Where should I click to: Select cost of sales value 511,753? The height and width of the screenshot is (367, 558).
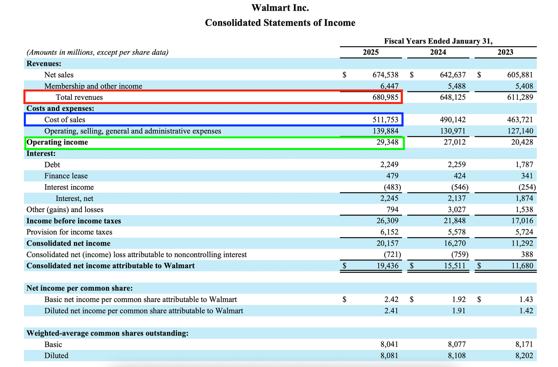pyautogui.click(x=385, y=120)
